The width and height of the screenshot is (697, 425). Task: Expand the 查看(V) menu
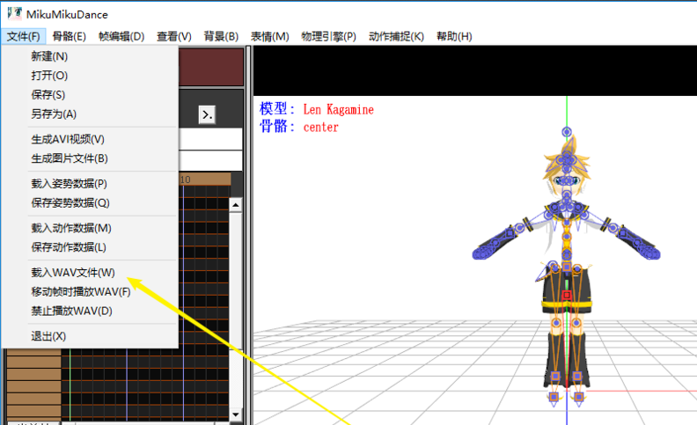(x=174, y=36)
